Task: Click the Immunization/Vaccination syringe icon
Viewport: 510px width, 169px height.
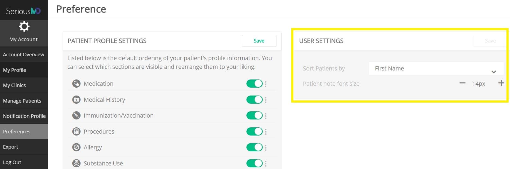Action: (x=76, y=115)
